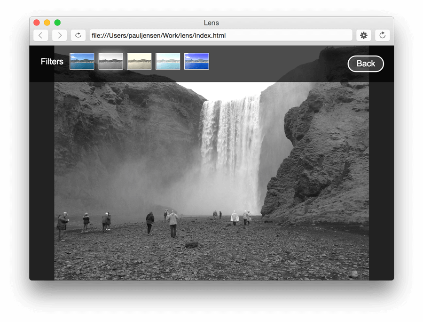Open developer tools via the gear icon
This screenshot has height=322, width=423.
coord(364,35)
